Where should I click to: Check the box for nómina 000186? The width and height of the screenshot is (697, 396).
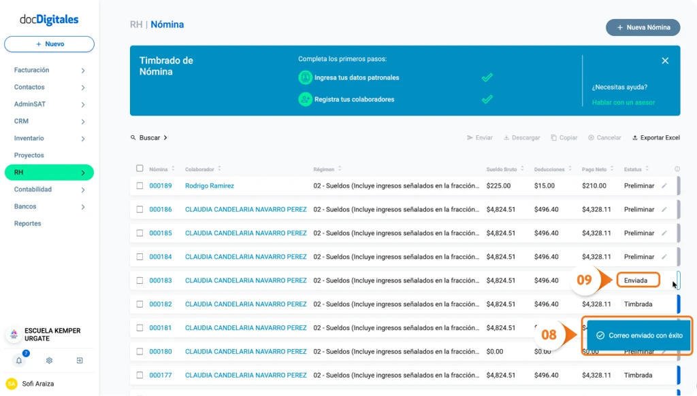[x=140, y=209]
